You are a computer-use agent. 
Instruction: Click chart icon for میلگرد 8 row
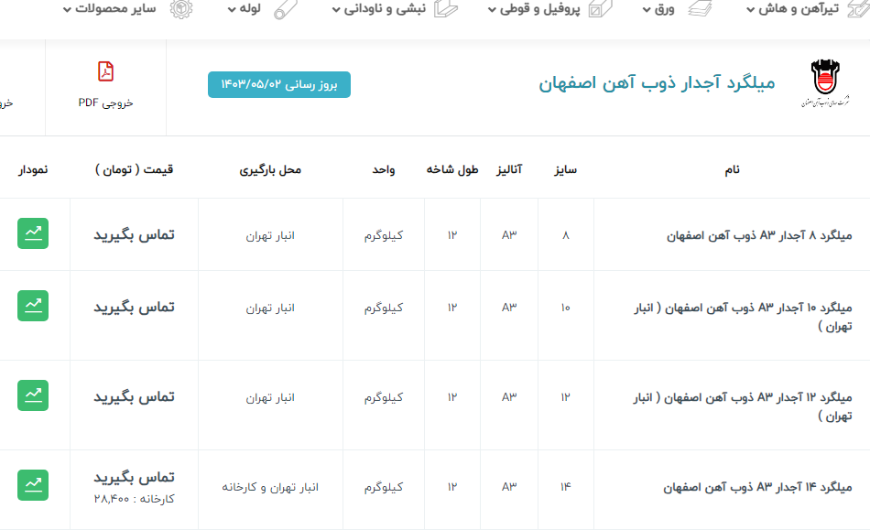33,233
